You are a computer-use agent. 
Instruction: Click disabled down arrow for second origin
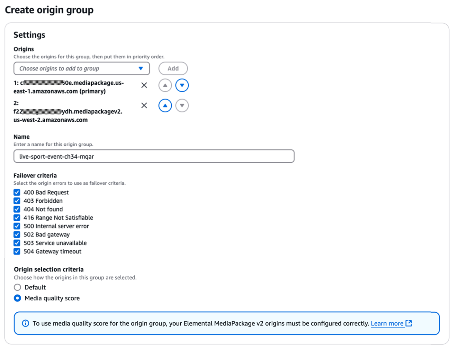tap(182, 106)
